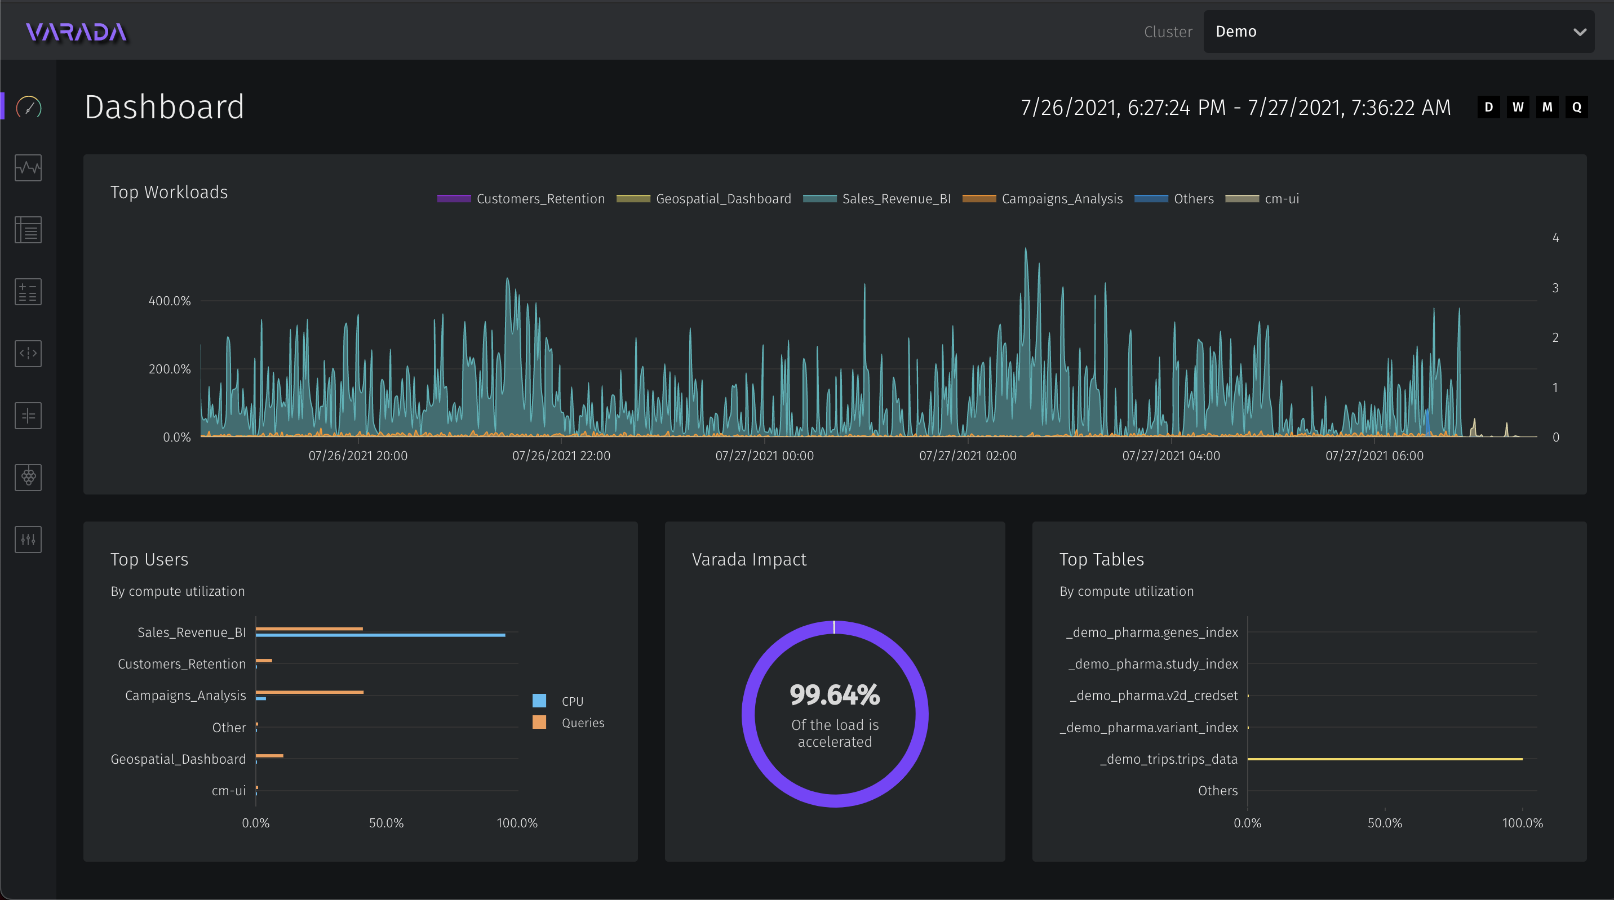Click the Geospatial_Dashboard orange Queries bar

point(269,756)
